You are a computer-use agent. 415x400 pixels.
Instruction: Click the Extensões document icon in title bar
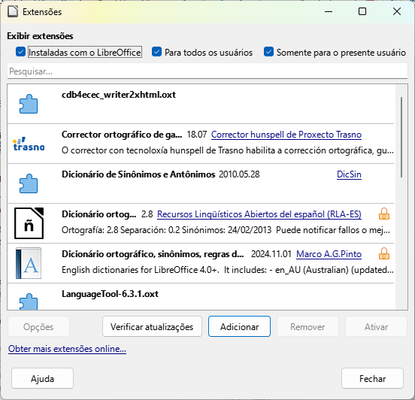tap(13, 11)
